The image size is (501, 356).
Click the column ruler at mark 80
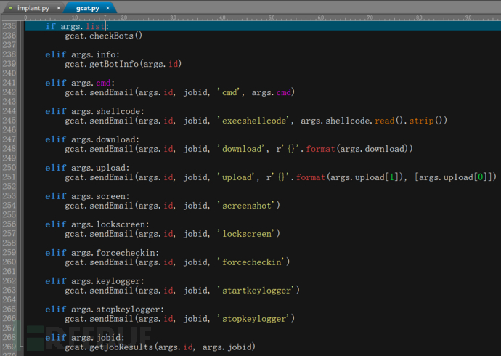(419, 17)
